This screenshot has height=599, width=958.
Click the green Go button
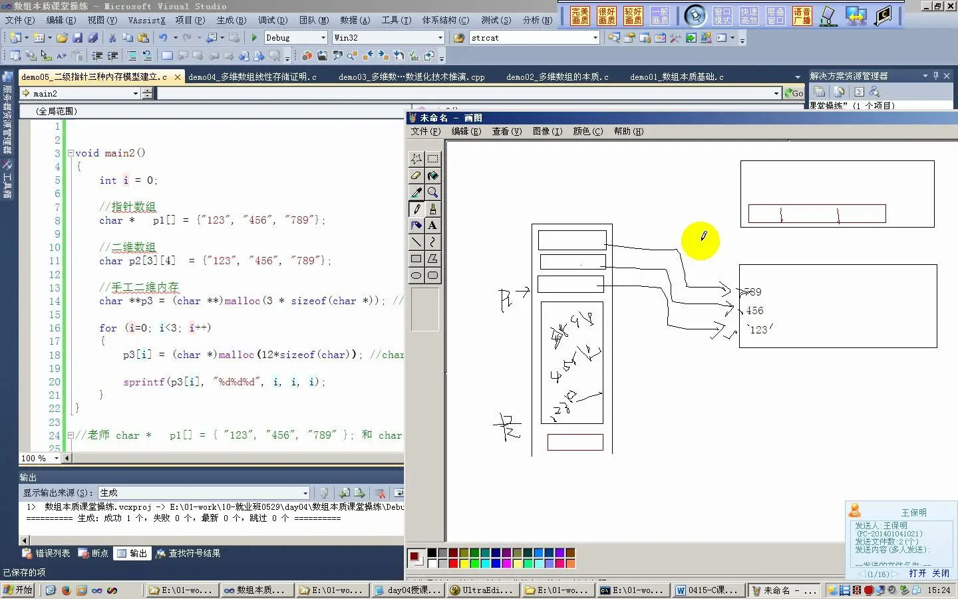(794, 93)
